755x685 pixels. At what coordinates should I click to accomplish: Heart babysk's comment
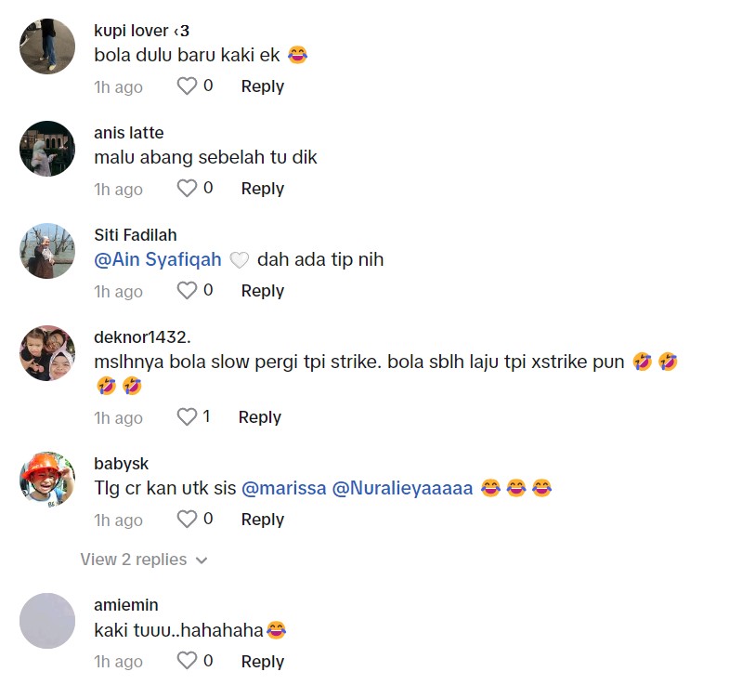(x=187, y=520)
